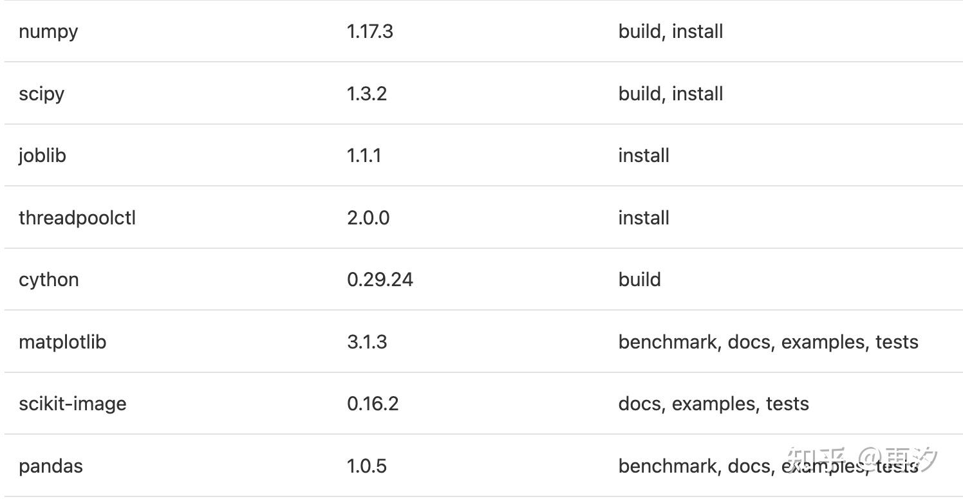Viewport: 963px width, 499px height.
Task: Select scikit-image version 0.16.2
Action: [x=373, y=404]
